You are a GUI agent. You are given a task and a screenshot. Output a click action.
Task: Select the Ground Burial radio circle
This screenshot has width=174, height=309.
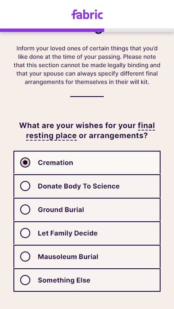(25, 209)
